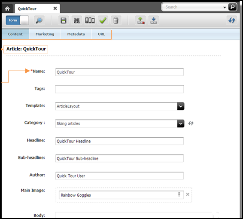
Task: Open the multi-device preview icon
Action: click(90, 20)
